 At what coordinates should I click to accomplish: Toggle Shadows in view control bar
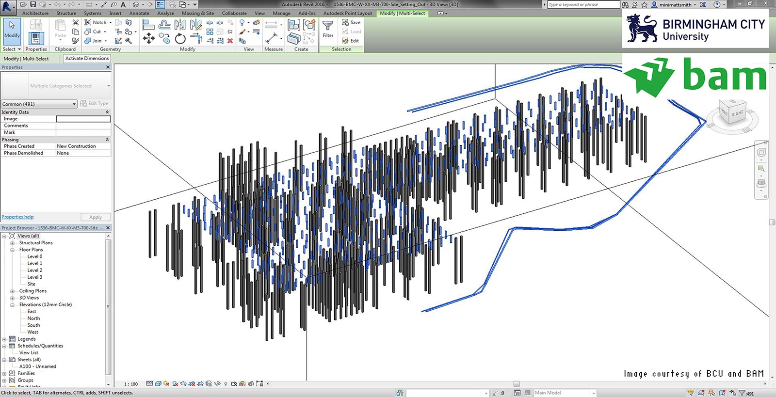(175, 383)
